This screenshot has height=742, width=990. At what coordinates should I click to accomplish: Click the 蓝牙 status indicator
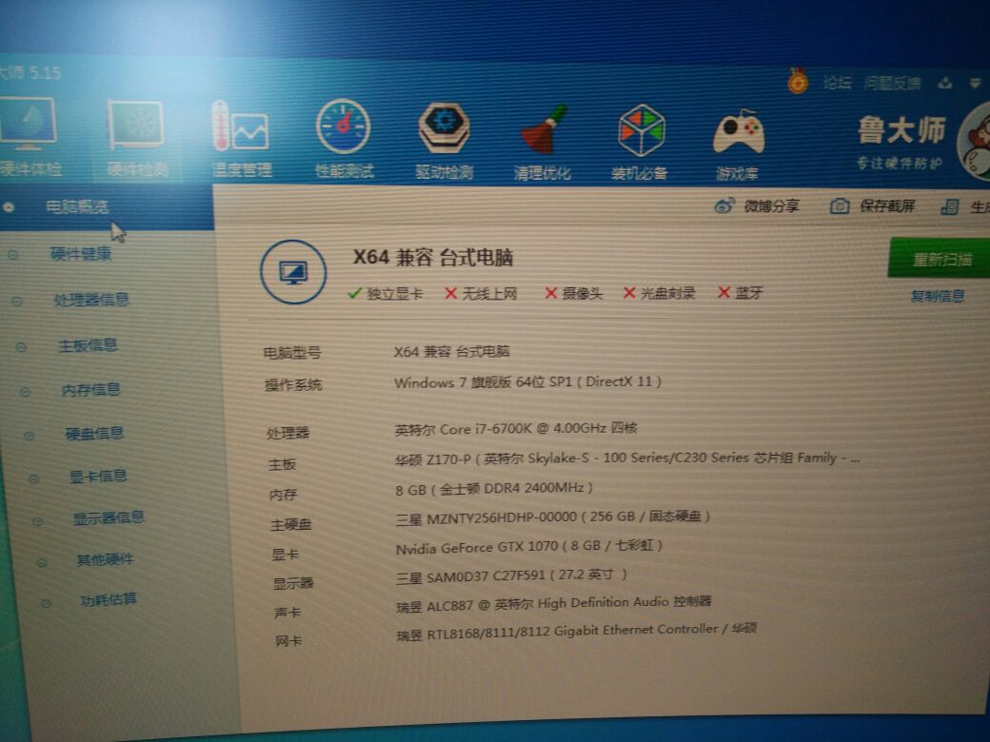(741, 293)
